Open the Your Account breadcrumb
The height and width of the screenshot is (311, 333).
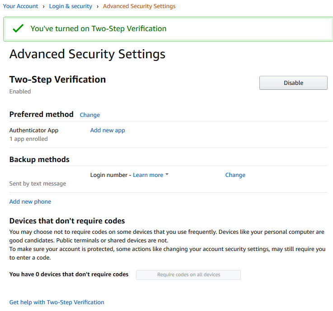(20, 6)
